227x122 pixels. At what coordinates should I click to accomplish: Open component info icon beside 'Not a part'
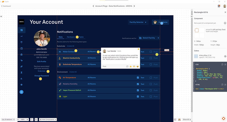225,23
